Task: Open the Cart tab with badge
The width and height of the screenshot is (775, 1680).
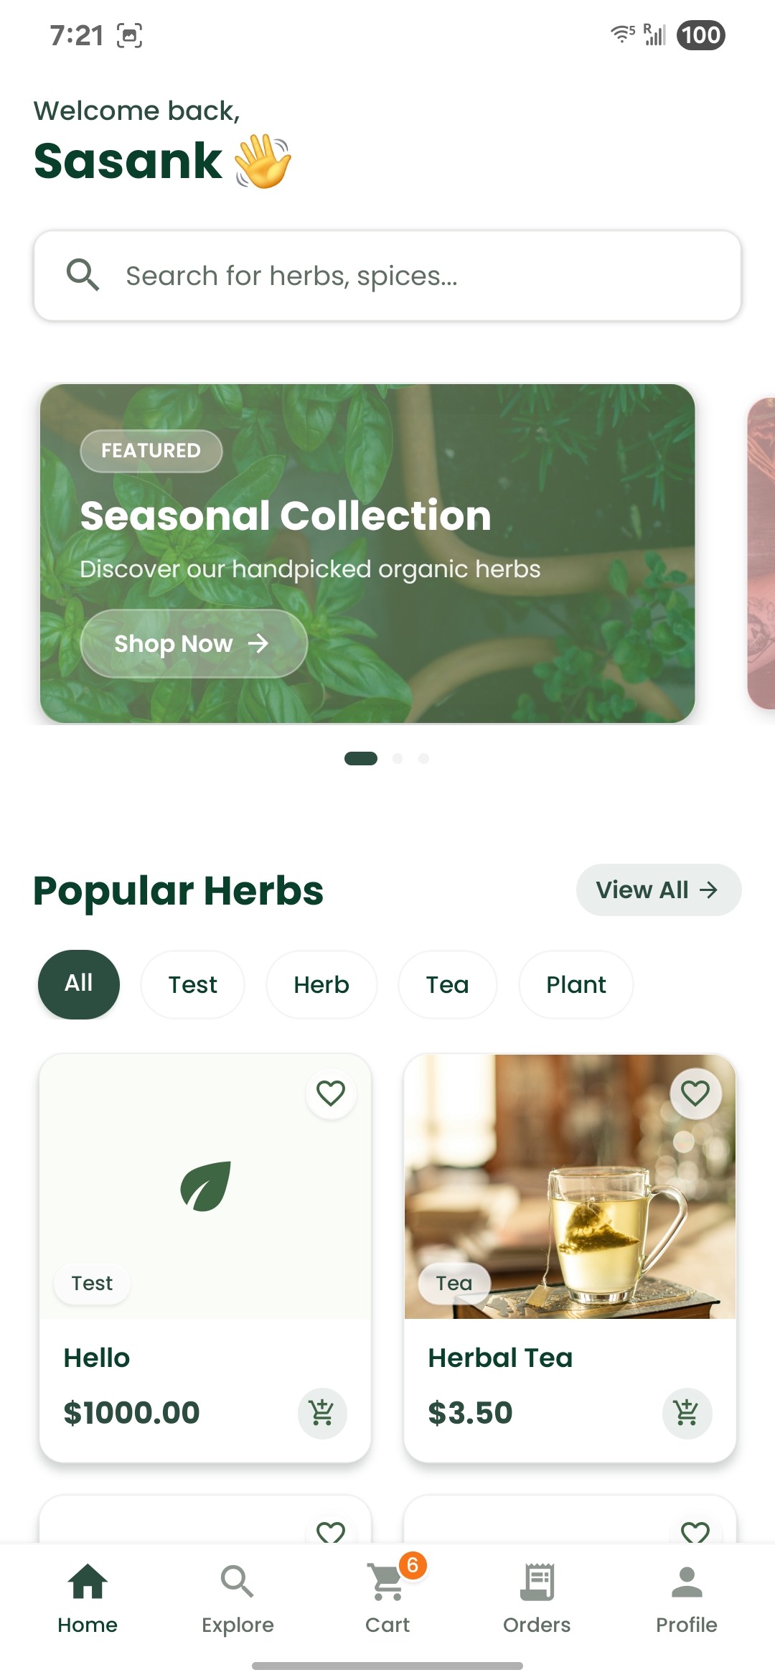Action: click(x=387, y=1596)
